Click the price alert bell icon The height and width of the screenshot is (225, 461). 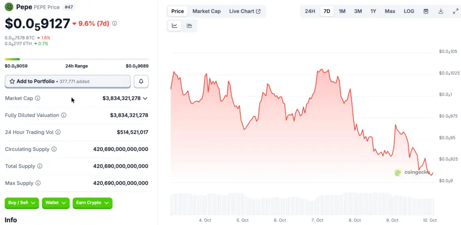(141, 81)
